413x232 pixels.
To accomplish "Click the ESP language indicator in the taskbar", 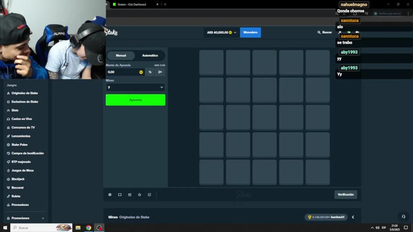I will 384,228.
